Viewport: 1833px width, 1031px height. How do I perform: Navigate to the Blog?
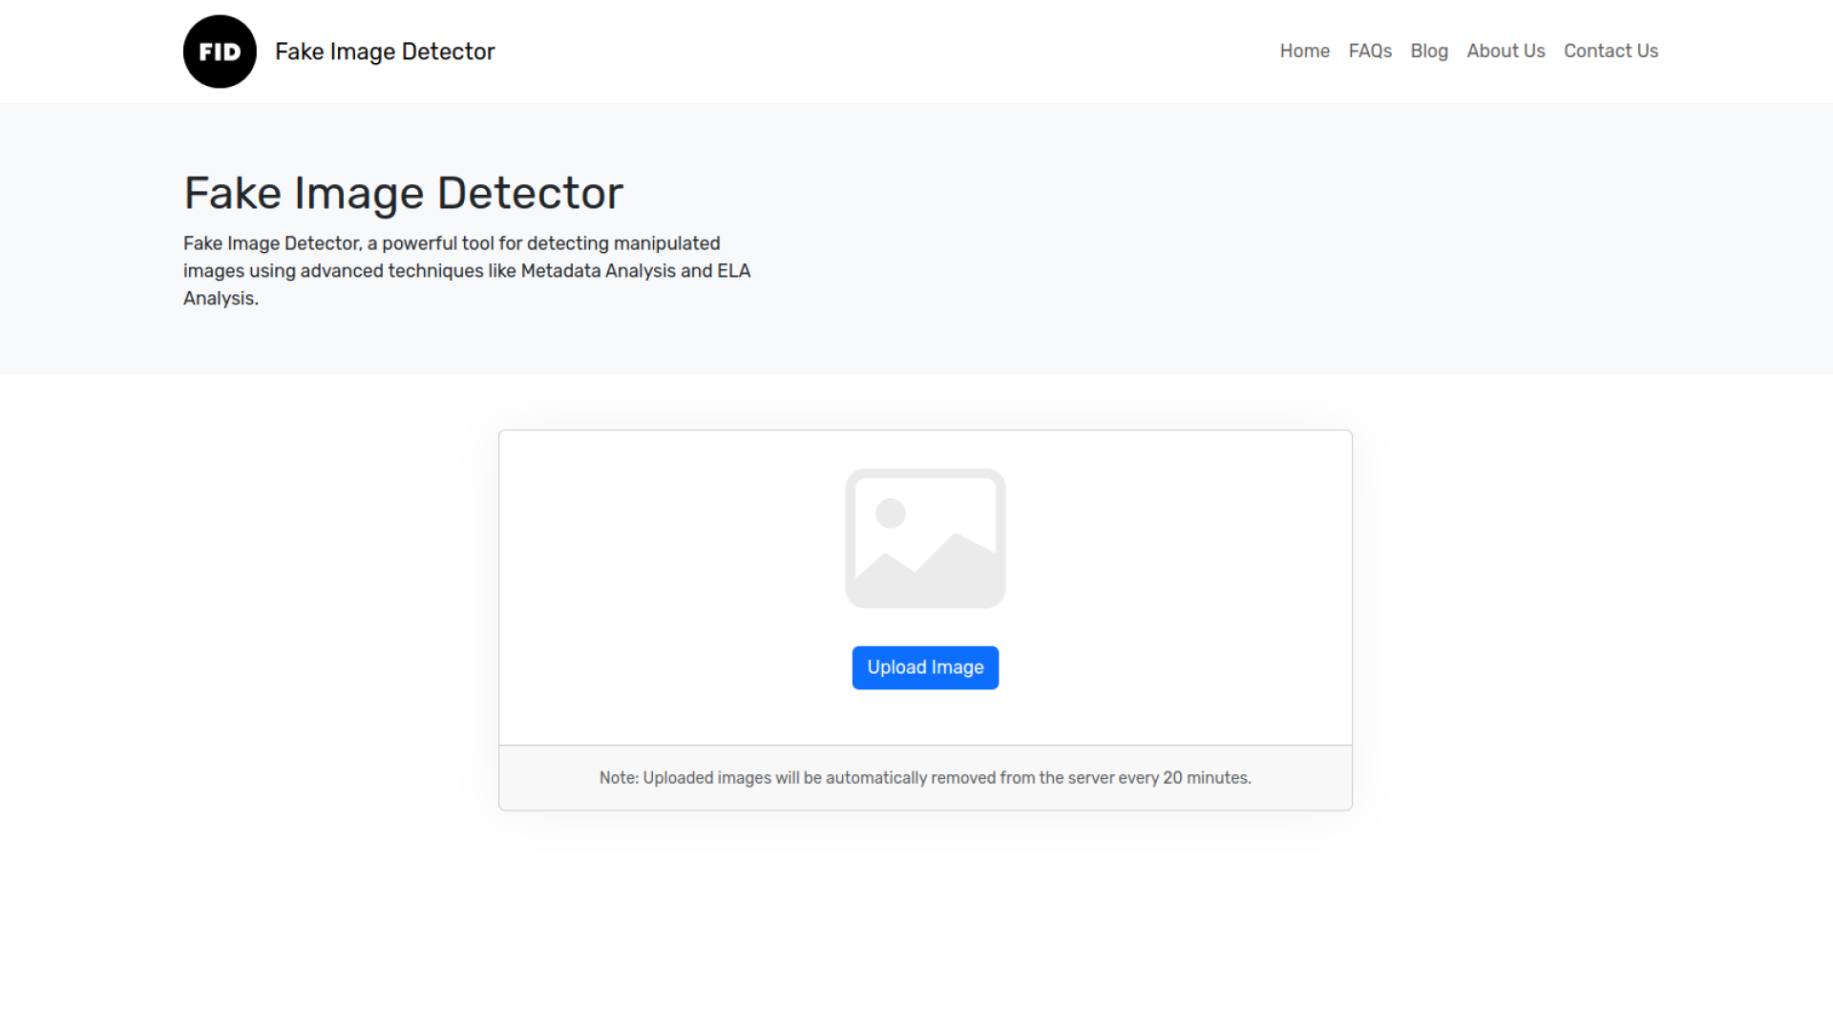(x=1429, y=51)
